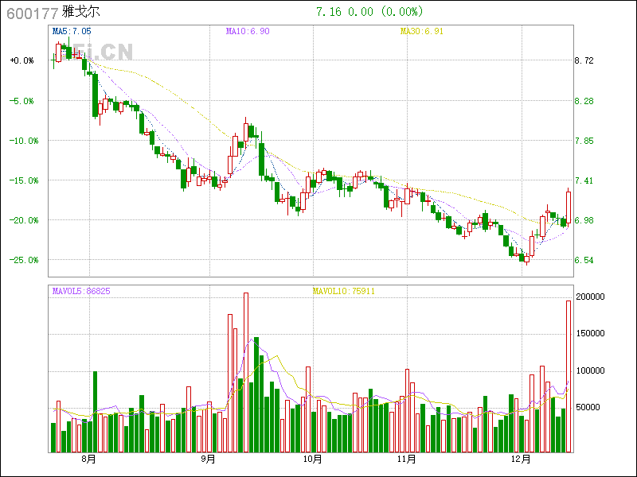Select the 11月 date axis marker
637x477 pixels.
tap(407, 460)
